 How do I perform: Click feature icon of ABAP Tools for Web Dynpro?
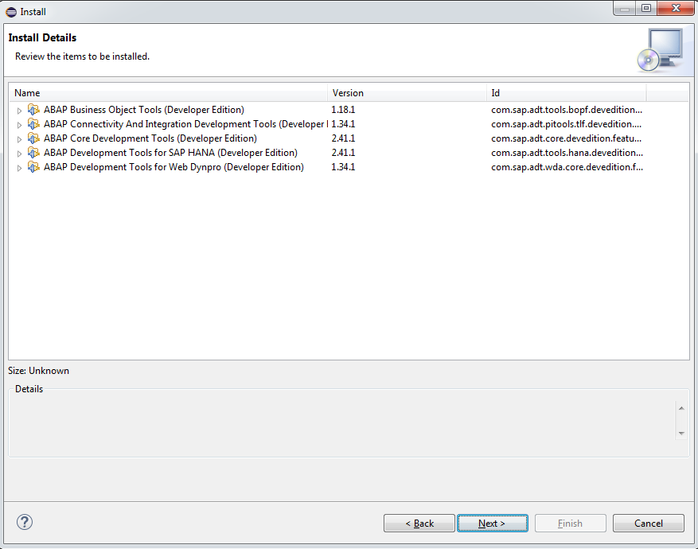33,167
